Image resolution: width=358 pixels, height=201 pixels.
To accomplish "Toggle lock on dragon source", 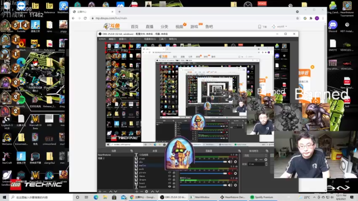I will click(x=174, y=180).
